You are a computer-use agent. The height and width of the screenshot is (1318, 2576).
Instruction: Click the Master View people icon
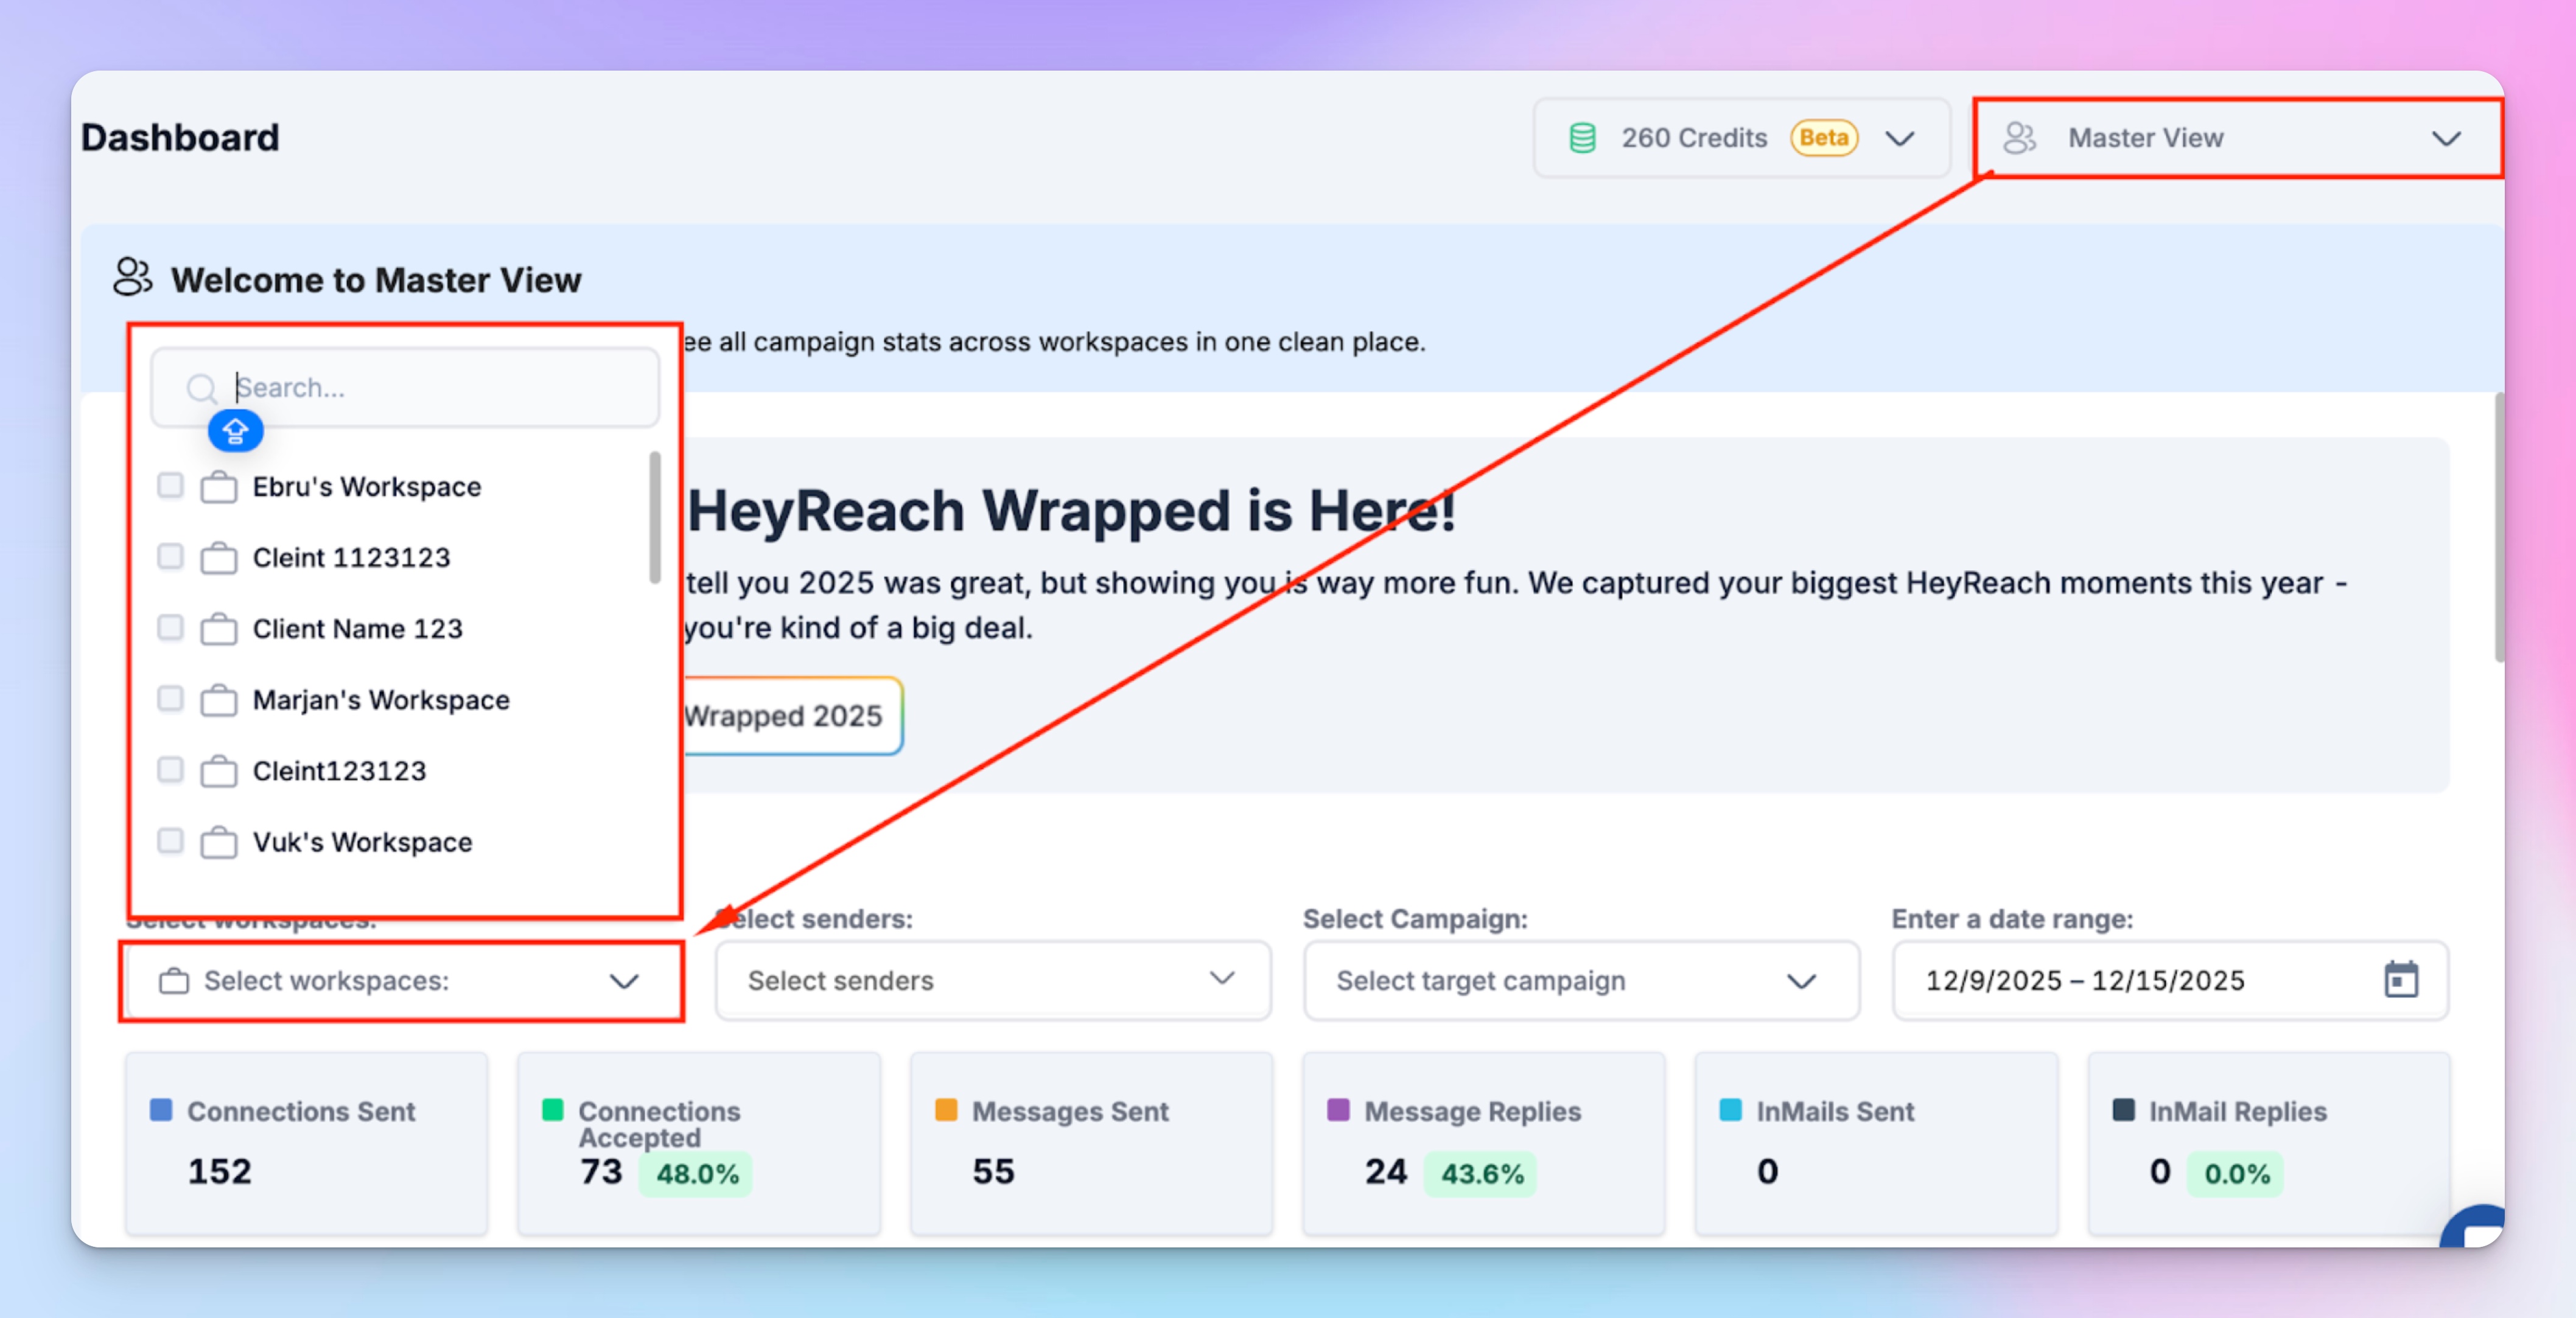[x=2018, y=138]
